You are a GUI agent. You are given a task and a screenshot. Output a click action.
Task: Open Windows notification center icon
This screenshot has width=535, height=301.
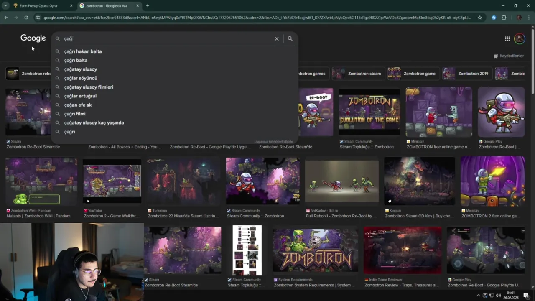tap(526, 295)
